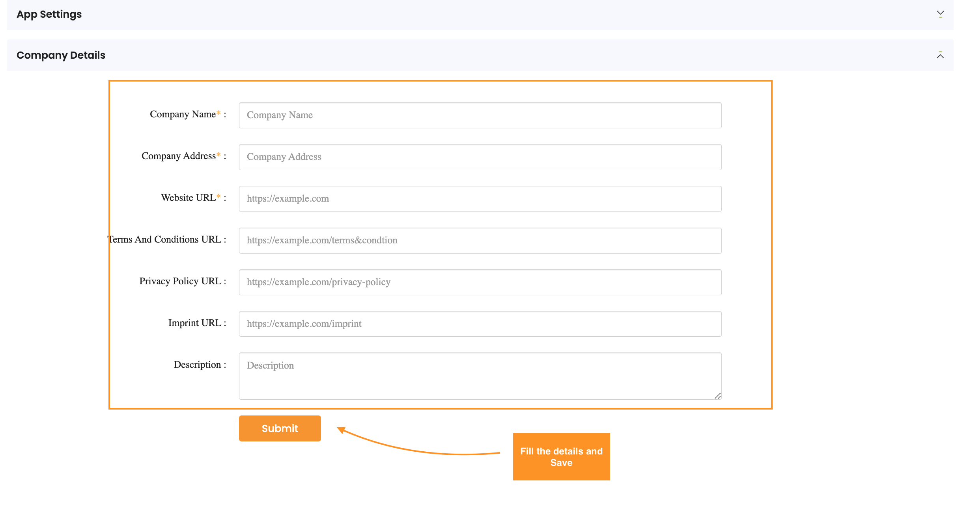Click the Website URL label

click(189, 198)
